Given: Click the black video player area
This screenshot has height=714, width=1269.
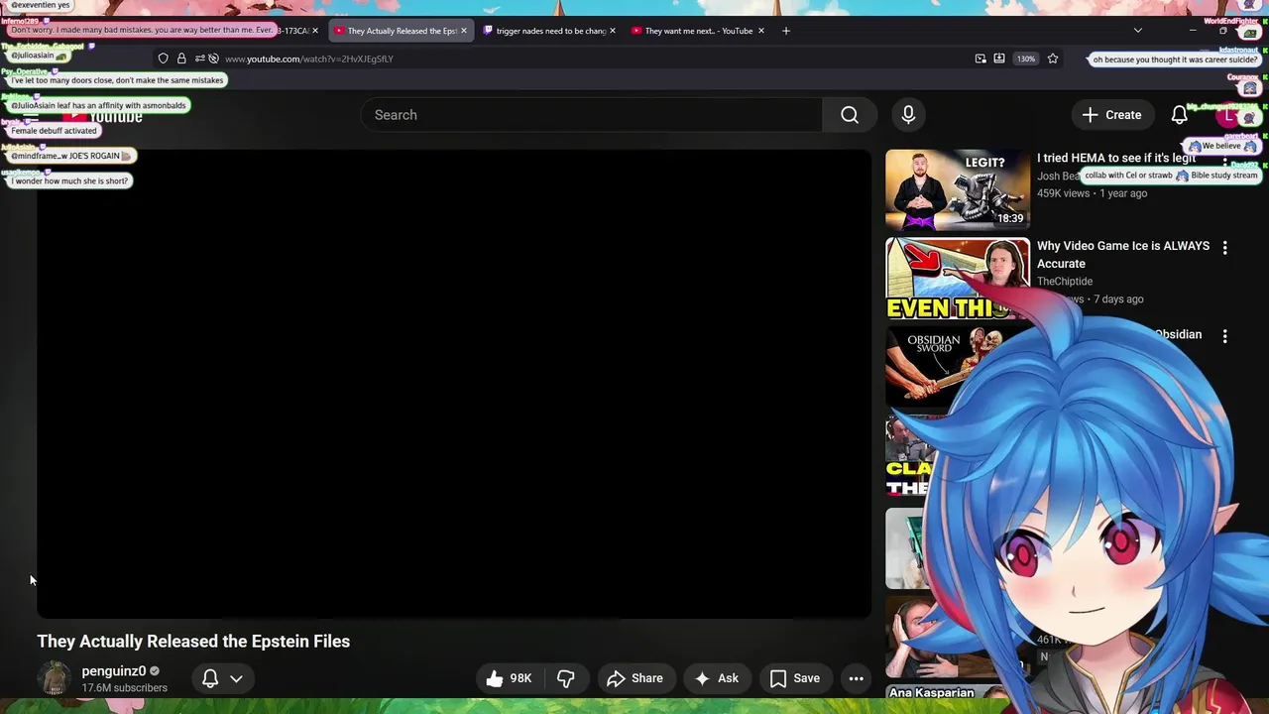Looking at the screenshot, I should click(454, 384).
